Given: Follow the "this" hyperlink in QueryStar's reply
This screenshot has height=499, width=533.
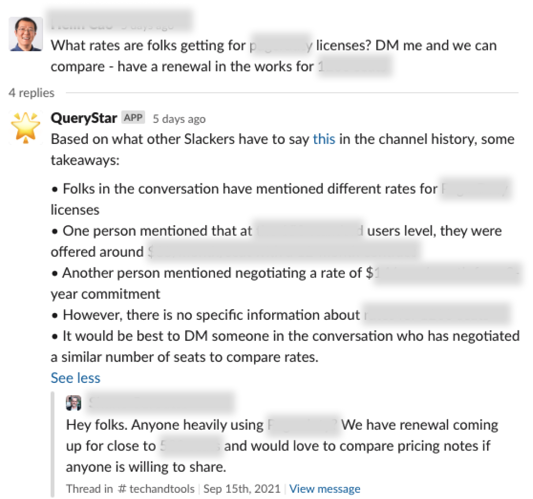Looking at the screenshot, I should coord(324,139).
